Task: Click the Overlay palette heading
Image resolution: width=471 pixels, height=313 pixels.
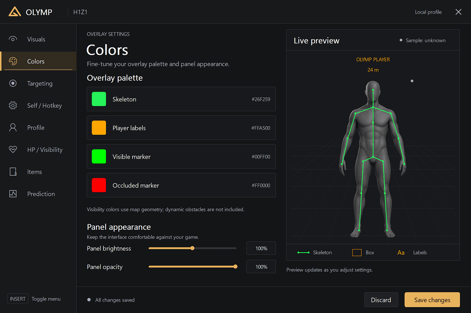Action: coord(115,78)
